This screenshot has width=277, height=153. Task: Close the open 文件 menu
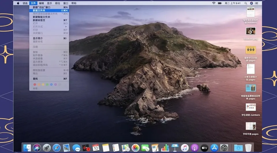[33, 3]
